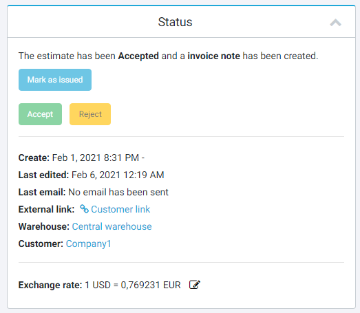
Task: Edit the exchange rate via pencil icon
Action: pos(195,285)
